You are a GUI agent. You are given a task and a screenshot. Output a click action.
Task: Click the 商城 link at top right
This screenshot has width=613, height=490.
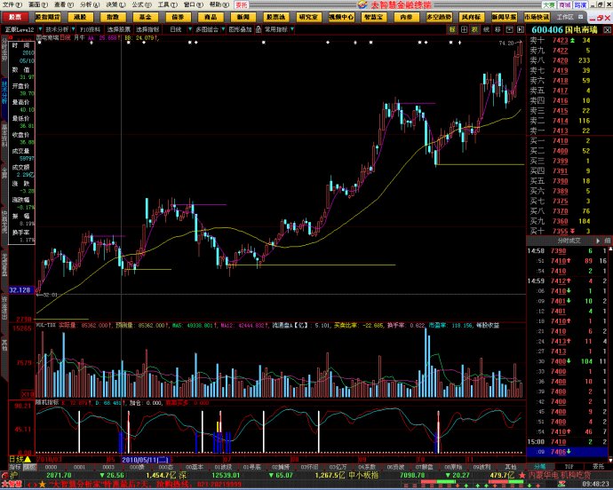(x=564, y=5)
